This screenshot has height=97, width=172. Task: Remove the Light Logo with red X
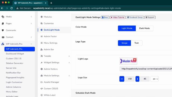[135, 60]
